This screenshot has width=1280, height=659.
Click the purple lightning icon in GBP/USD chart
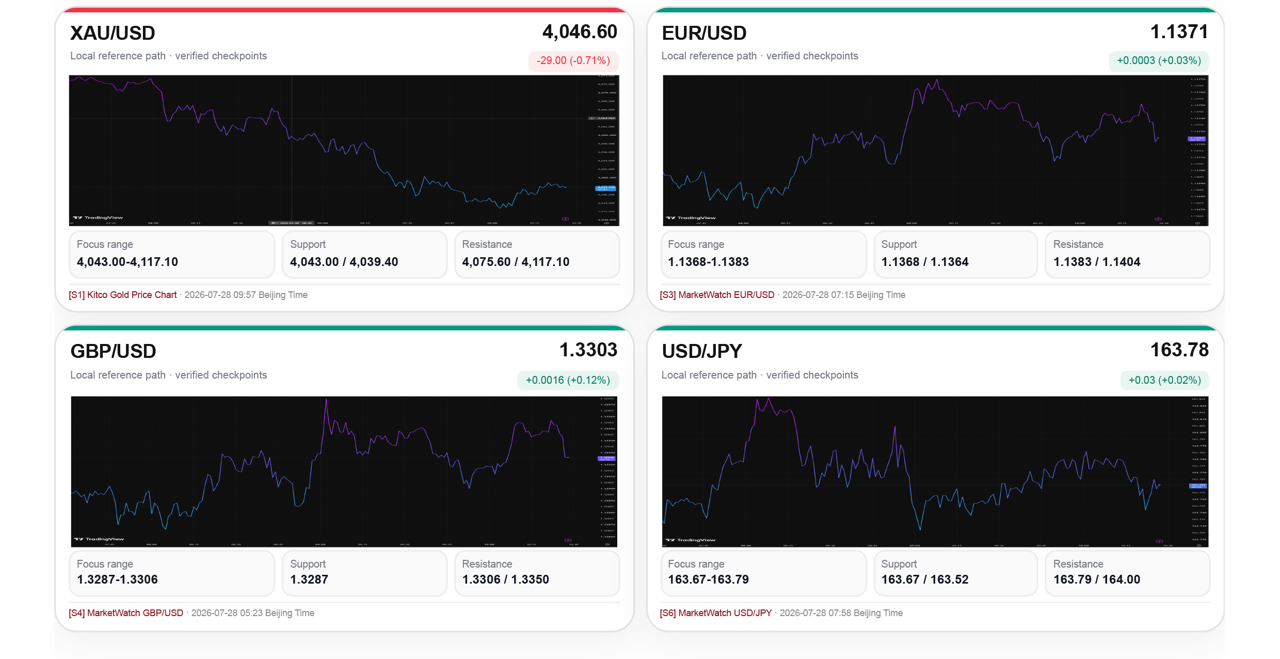coord(568,540)
